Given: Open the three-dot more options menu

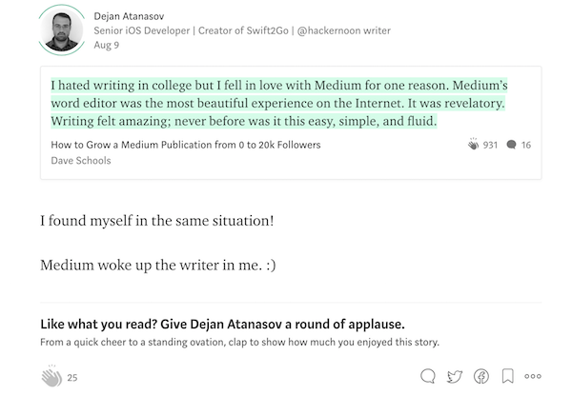Looking at the screenshot, I should (533, 376).
